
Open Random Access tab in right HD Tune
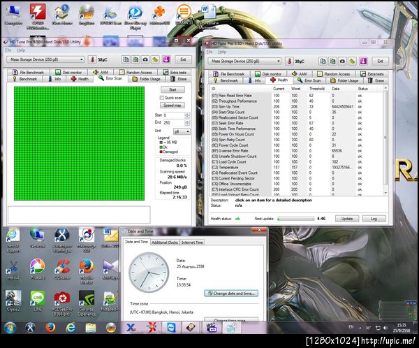coord(334,74)
